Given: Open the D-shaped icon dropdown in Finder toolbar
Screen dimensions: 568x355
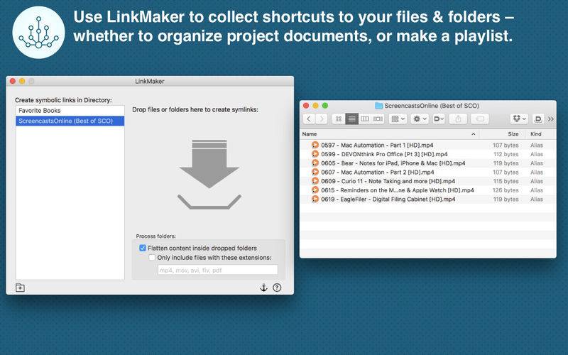Looking at the screenshot, I should [439, 119].
